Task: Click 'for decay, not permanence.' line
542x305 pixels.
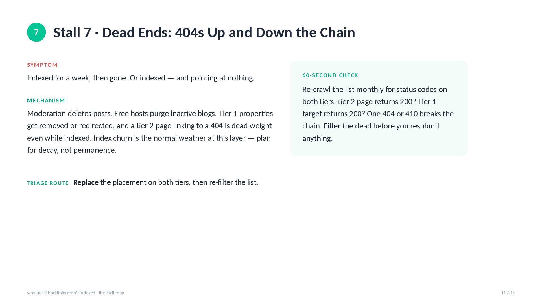Action: [72, 150]
